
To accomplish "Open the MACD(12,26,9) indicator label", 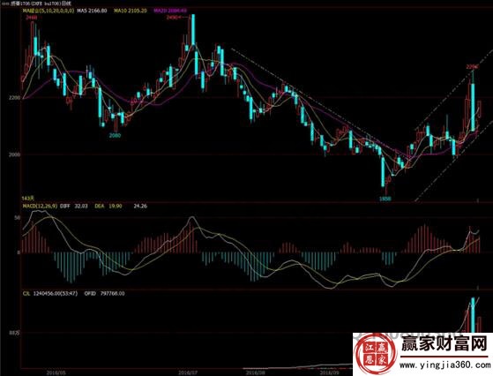I will point(40,206).
